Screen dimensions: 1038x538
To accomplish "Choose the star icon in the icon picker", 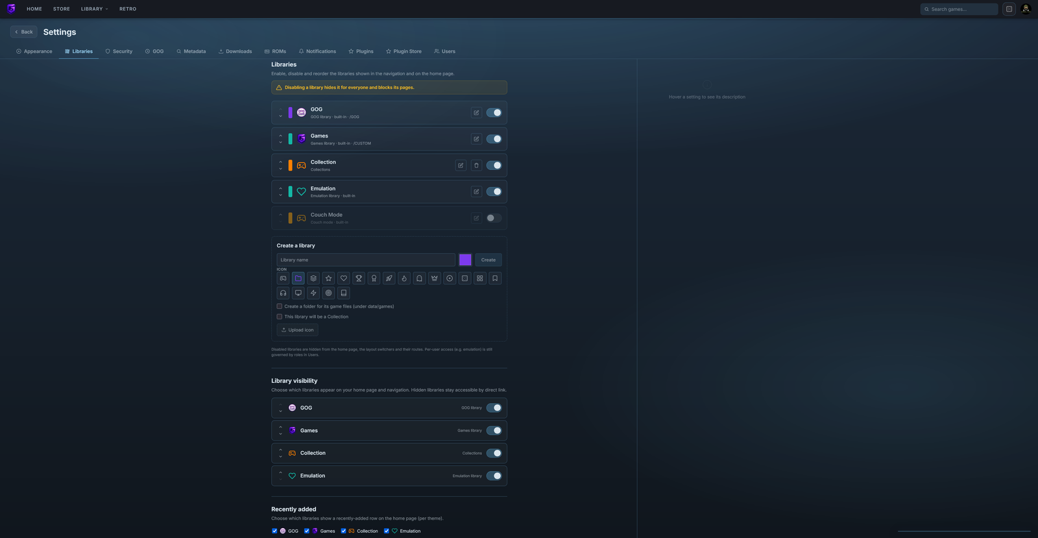I will coord(328,278).
